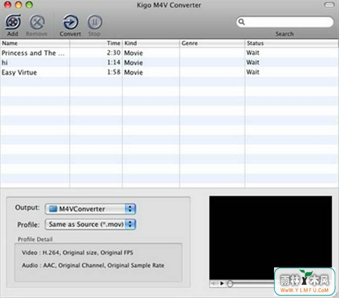Minimize the window with yellow button
Viewport: 339px width, 298px height.
click(x=18, y=5)
